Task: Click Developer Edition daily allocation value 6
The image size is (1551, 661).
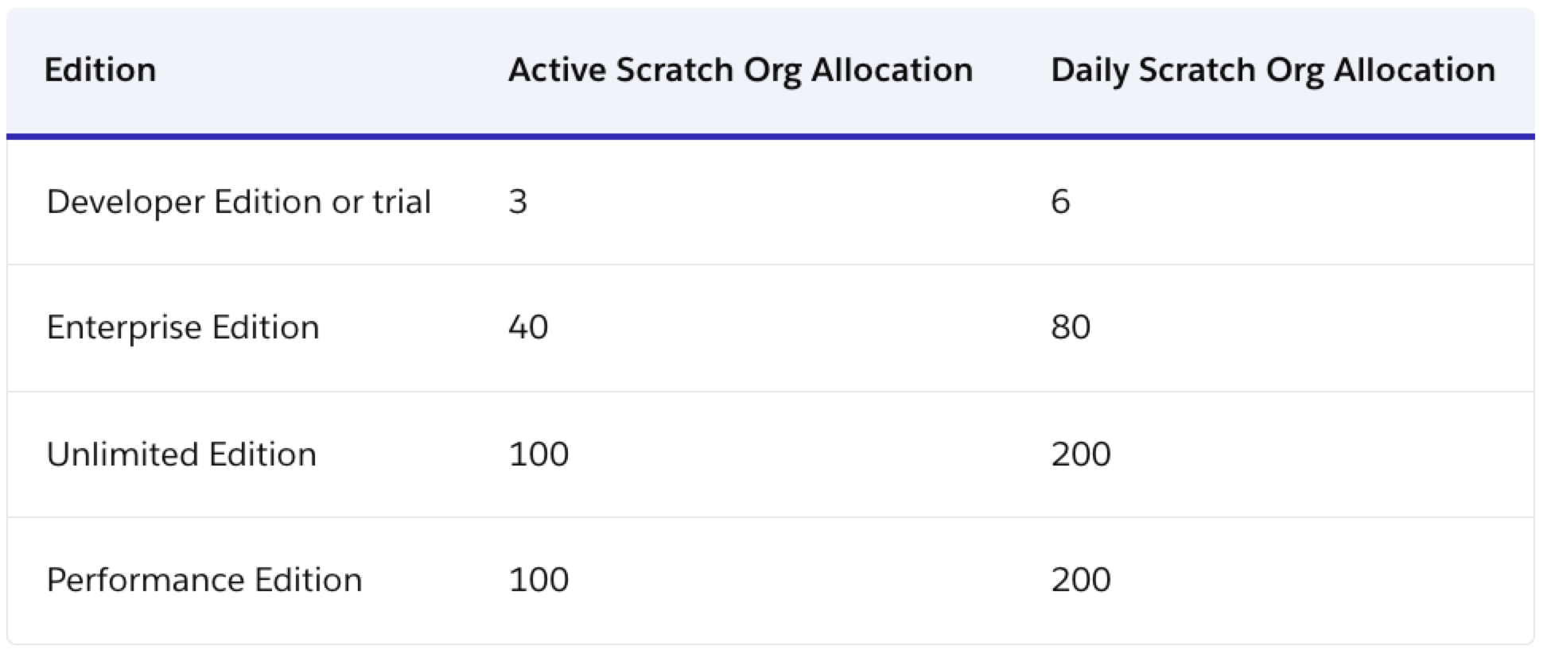Action: [x=1060, y=202]
